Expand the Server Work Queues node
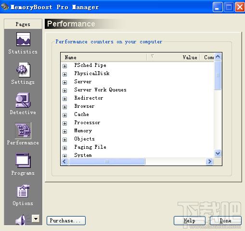 [64, 90]
